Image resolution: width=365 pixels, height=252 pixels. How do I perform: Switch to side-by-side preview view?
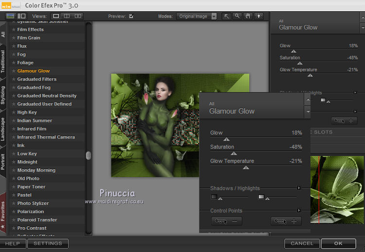pos(78,16)
